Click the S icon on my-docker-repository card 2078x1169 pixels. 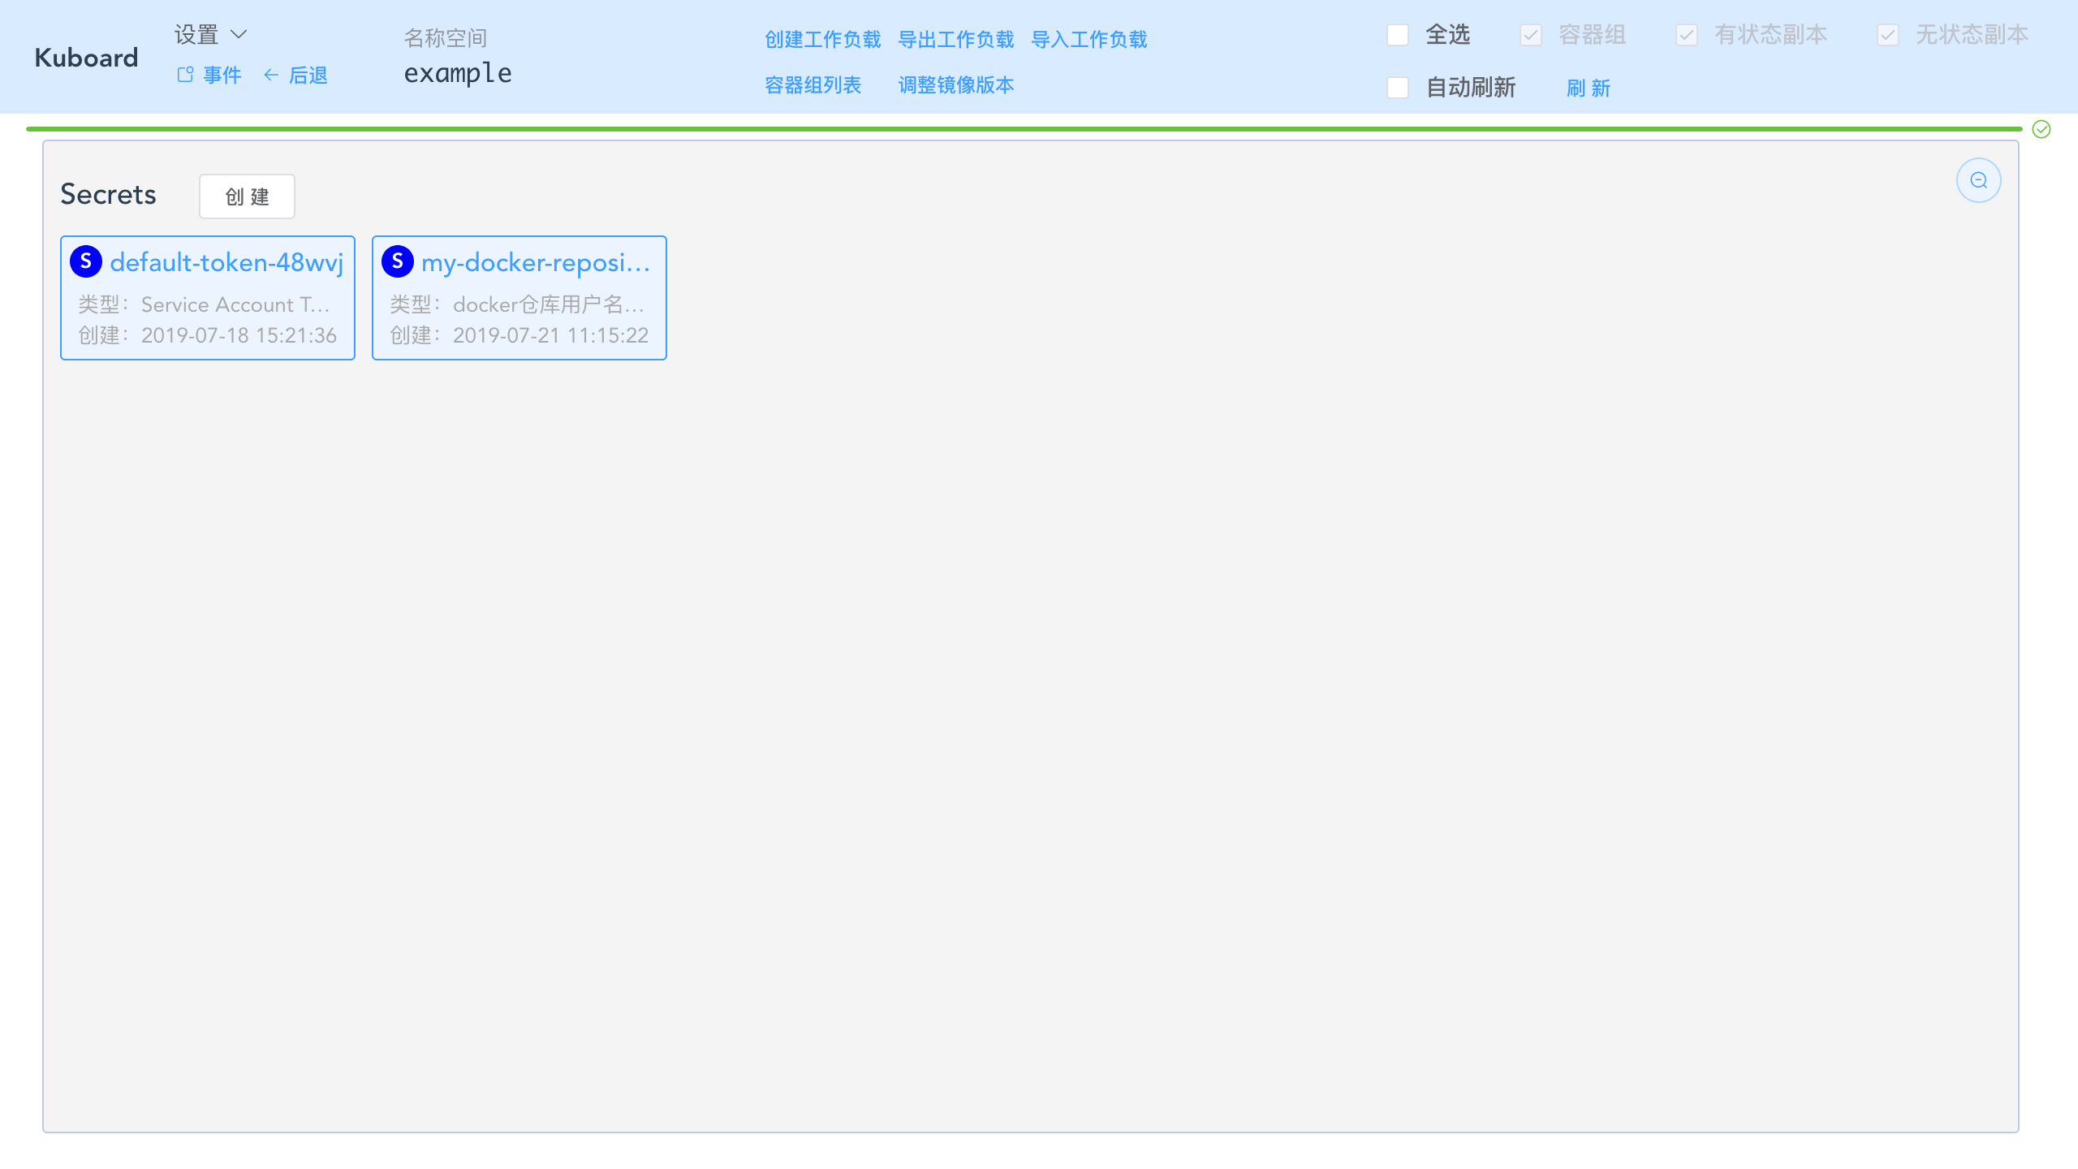pos(399,261)
